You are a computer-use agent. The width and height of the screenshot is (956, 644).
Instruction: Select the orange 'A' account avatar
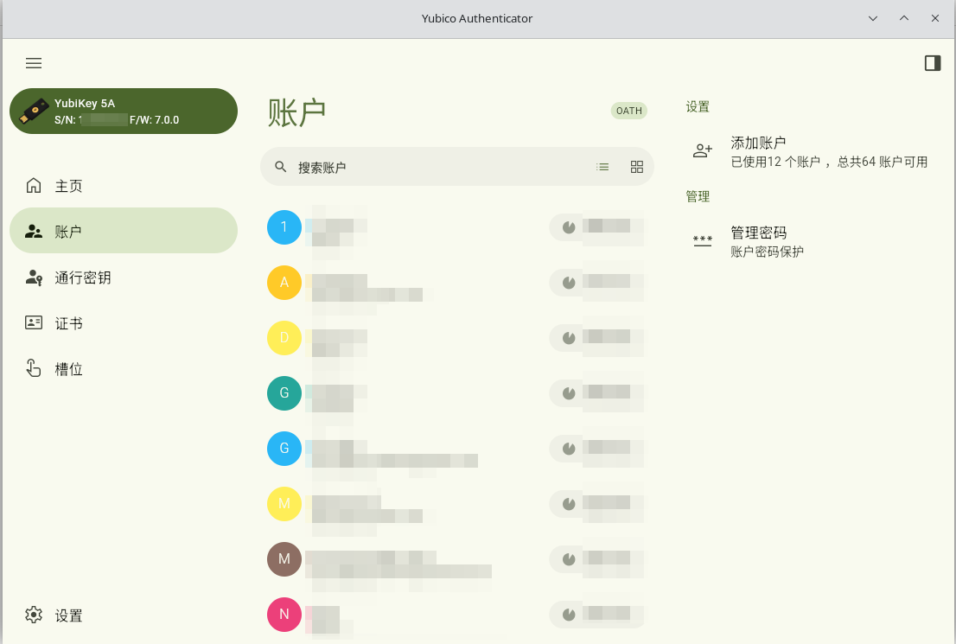coord(284,283)
